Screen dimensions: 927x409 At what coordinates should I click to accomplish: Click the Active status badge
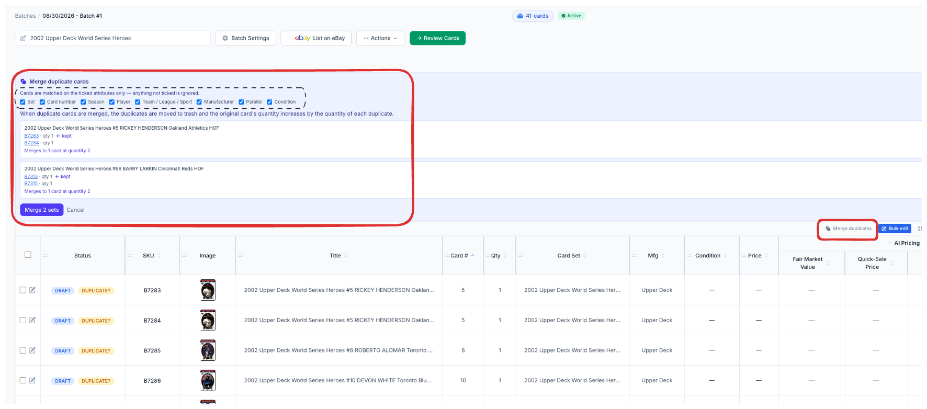(571, 16)
